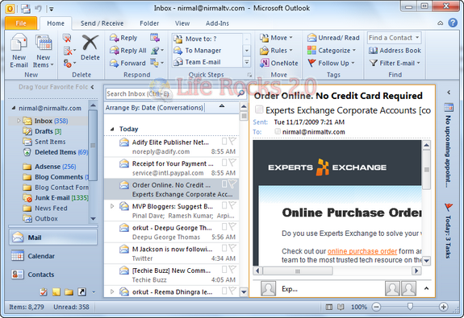Click the Find a Contact box

point(394,38)
